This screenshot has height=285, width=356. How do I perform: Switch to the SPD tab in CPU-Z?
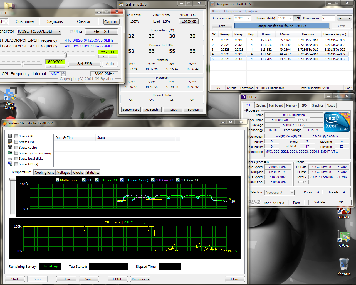(x=304, y=105)
